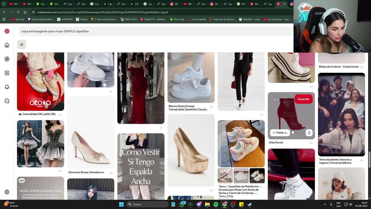Viewport: 371px width, 209px height.
Task: Share the red heeled bootie pin
Action: coord(309,133)
